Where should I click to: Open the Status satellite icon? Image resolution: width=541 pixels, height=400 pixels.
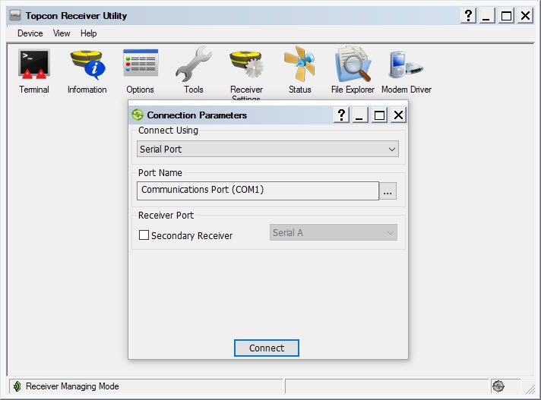299,64
